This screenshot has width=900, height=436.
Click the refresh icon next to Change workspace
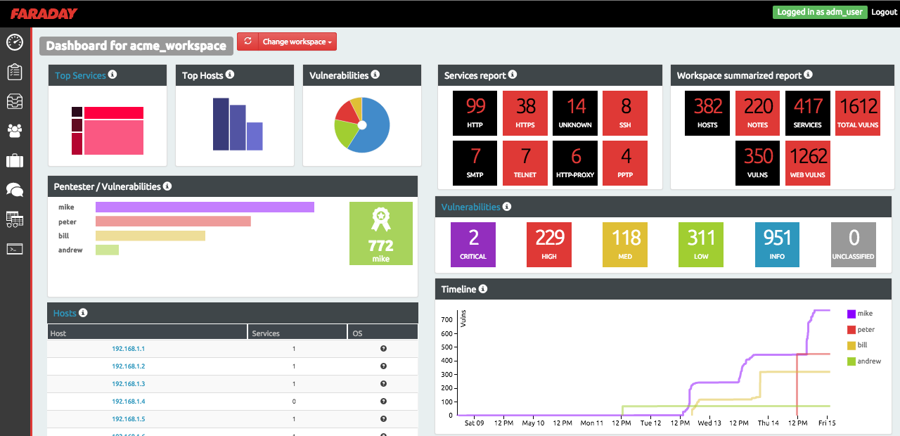(x=247, y=41)
